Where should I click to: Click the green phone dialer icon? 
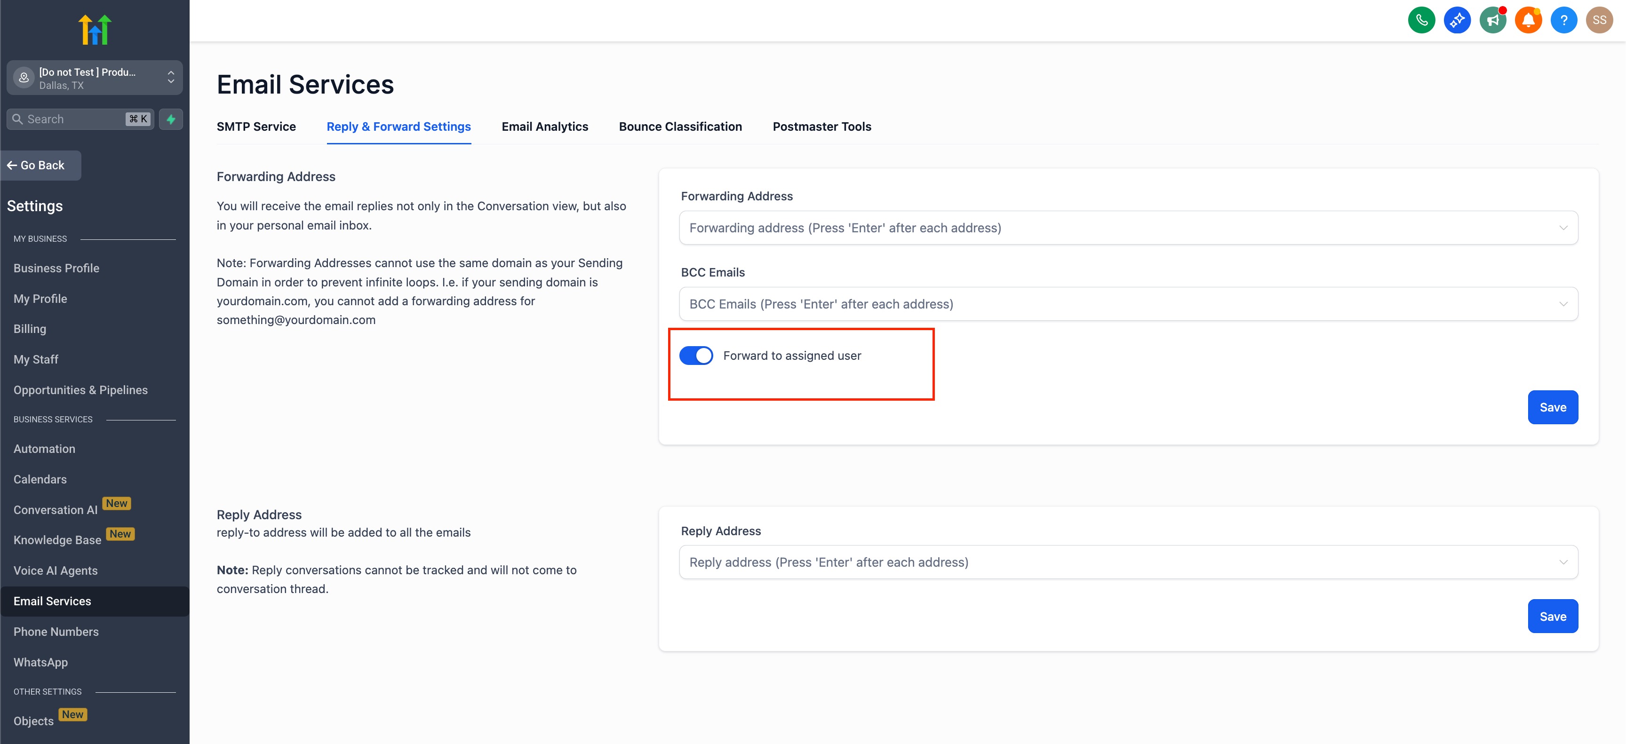1421,20
